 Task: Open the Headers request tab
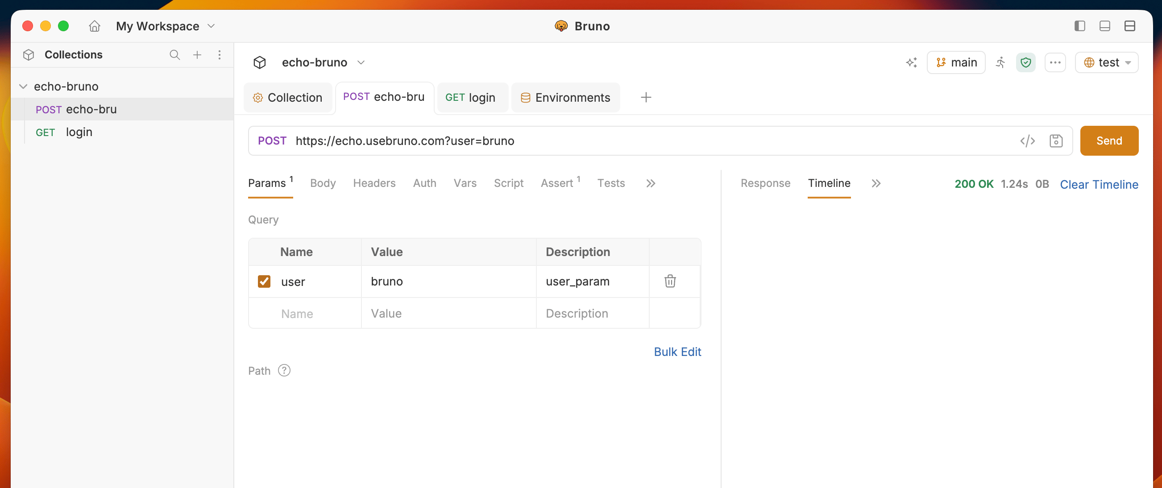click(374, 183)
